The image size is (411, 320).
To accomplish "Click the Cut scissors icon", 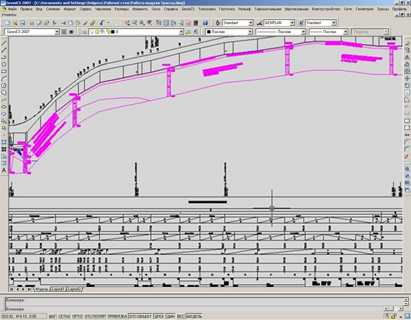I will [x=63, y=23].
